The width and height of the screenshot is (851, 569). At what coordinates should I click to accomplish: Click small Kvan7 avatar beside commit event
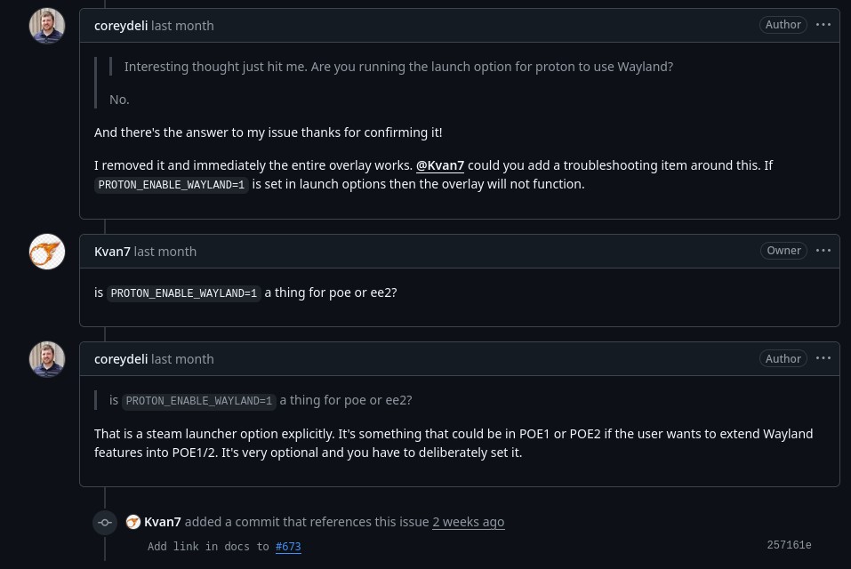(133, 522)
